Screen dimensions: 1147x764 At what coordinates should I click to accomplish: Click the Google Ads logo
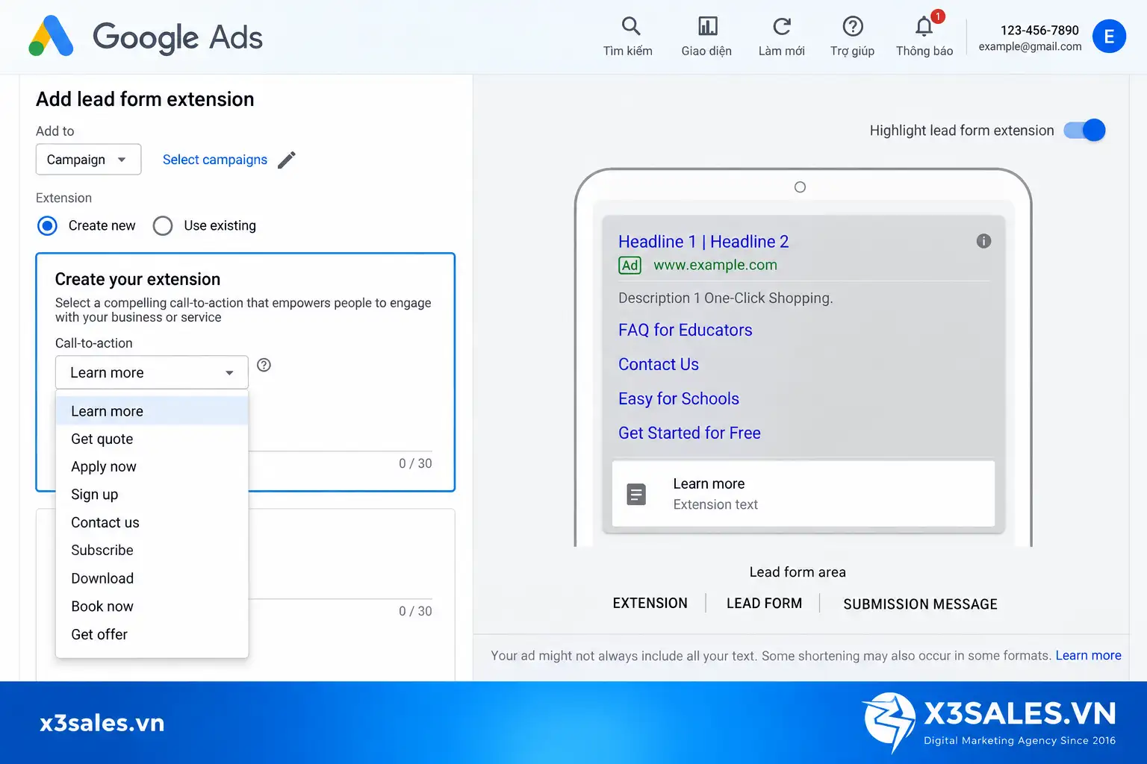pos(146,37)
